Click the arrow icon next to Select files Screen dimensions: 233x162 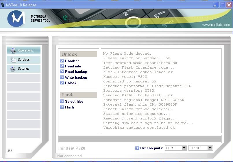coord(62,102)
